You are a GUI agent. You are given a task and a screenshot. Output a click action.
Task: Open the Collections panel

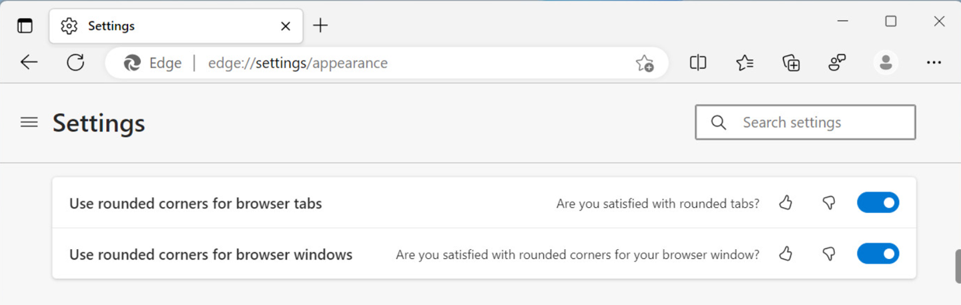coord(791,63)
